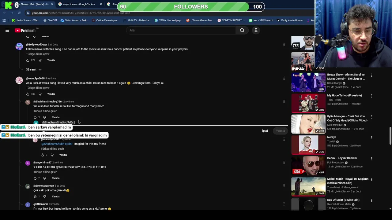This screenshot has height=220, width=392.
Task: Click the page vertical scrollbar thumb
Action: pos(390,136)
